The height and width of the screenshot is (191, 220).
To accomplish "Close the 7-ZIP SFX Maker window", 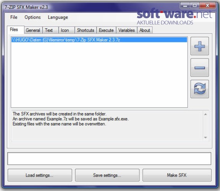I will tap(207, 6).
